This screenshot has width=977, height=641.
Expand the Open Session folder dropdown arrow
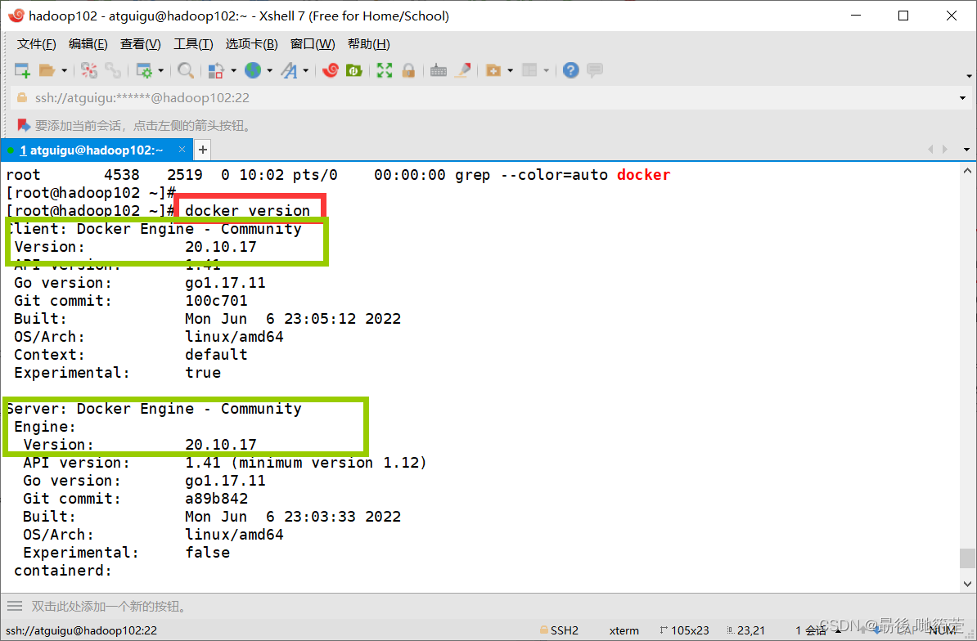point(64,71)
